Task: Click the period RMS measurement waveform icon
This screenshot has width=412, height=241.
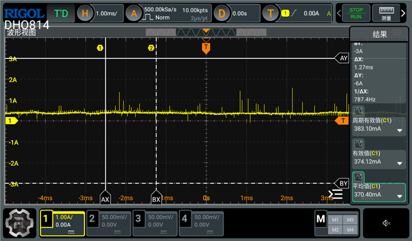Action: pyautogui.click(x=358, y=111)
